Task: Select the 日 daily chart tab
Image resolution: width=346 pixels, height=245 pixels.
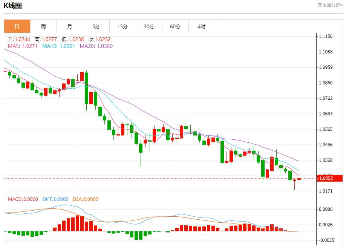Action: (17, 26)
